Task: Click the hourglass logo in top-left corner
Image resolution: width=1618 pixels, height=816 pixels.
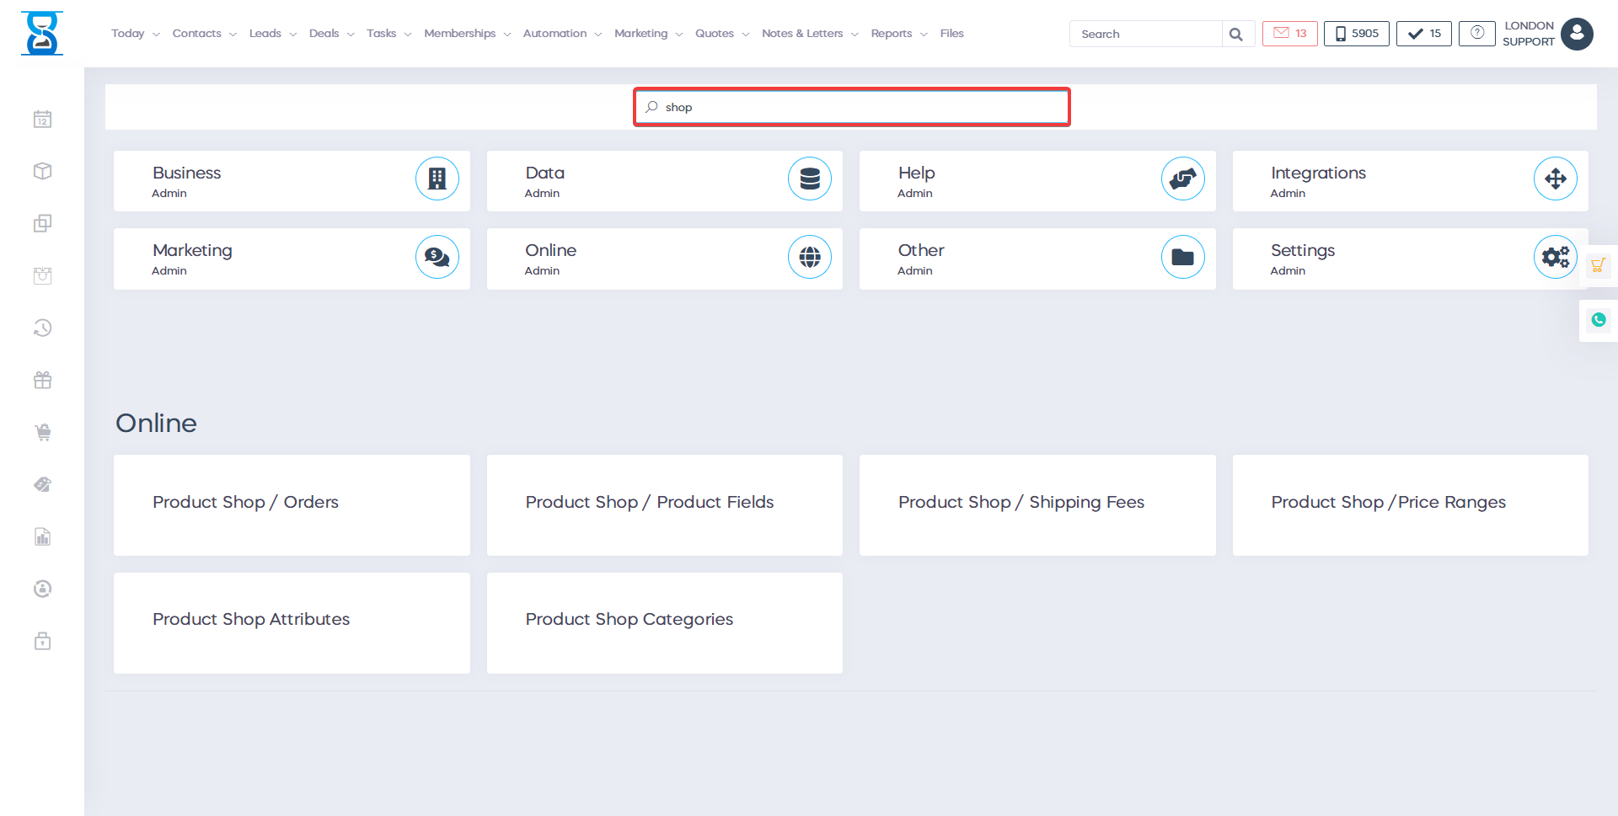Action: pyautogui.click(x=42, y=34)
